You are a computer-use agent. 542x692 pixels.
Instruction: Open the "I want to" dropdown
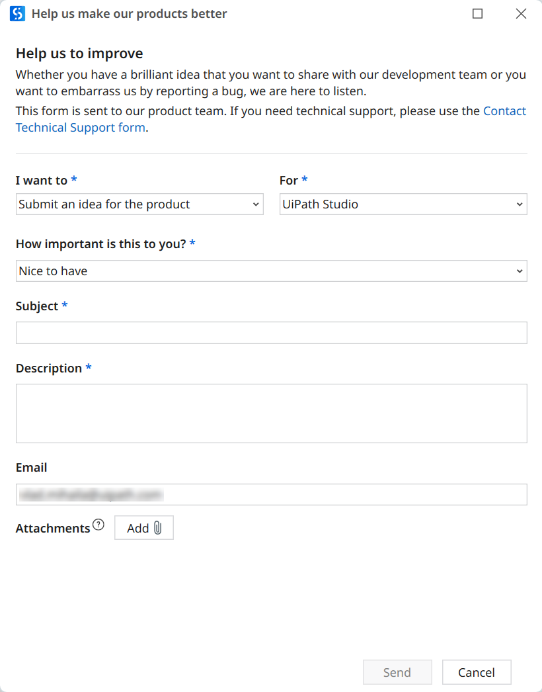click(x=139, y=204)
